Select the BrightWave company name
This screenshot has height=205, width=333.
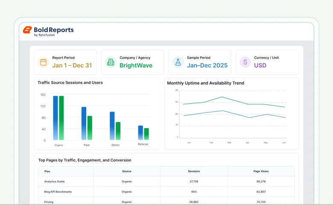click(136, 65)
